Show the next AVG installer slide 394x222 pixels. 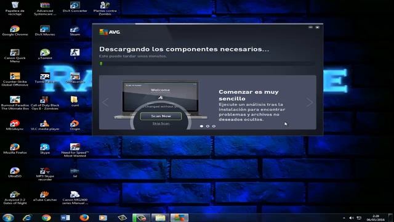310,102
